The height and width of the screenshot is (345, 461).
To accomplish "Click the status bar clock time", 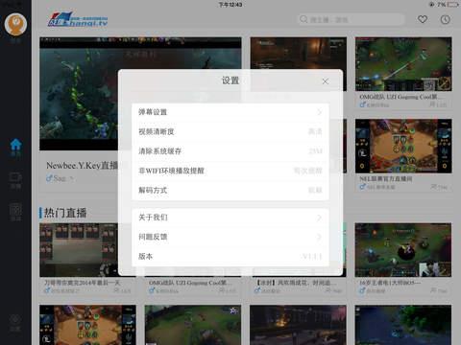I will point(230,5).
